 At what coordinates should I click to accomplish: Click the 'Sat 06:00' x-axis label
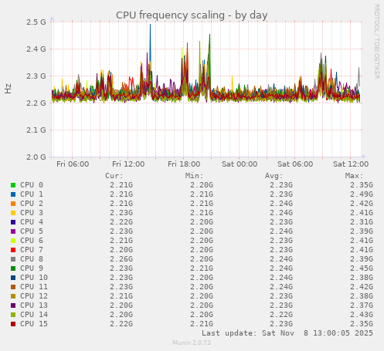point(295,164)
